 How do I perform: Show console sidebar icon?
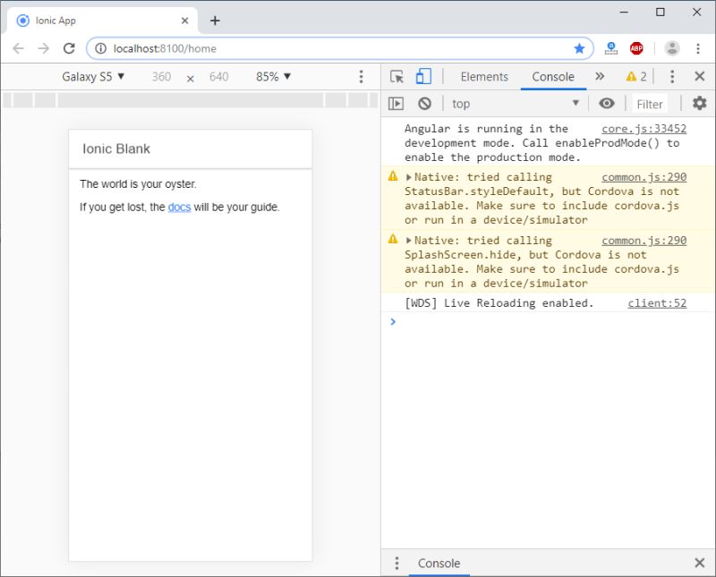[396, 104]
